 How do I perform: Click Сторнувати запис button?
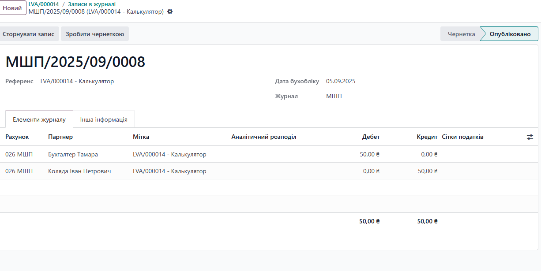[x=29, y=34]
